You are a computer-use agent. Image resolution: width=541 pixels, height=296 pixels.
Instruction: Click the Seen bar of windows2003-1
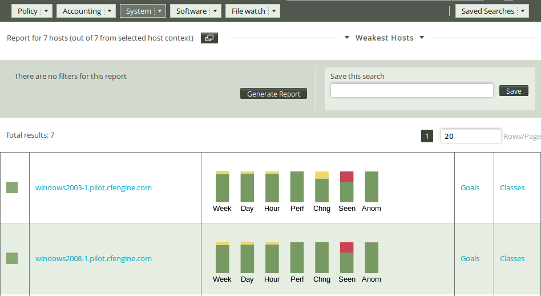[x=347, y=186]
